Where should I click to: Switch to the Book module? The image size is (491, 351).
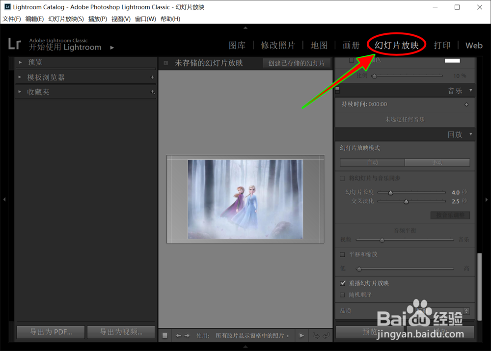pyautogui.click(x=351, y=45)
